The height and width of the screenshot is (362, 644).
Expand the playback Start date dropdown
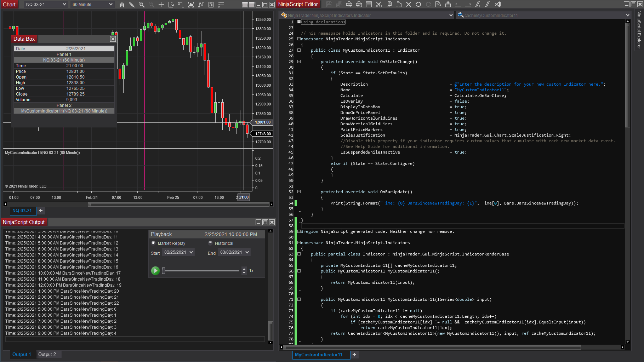(191, 252)
